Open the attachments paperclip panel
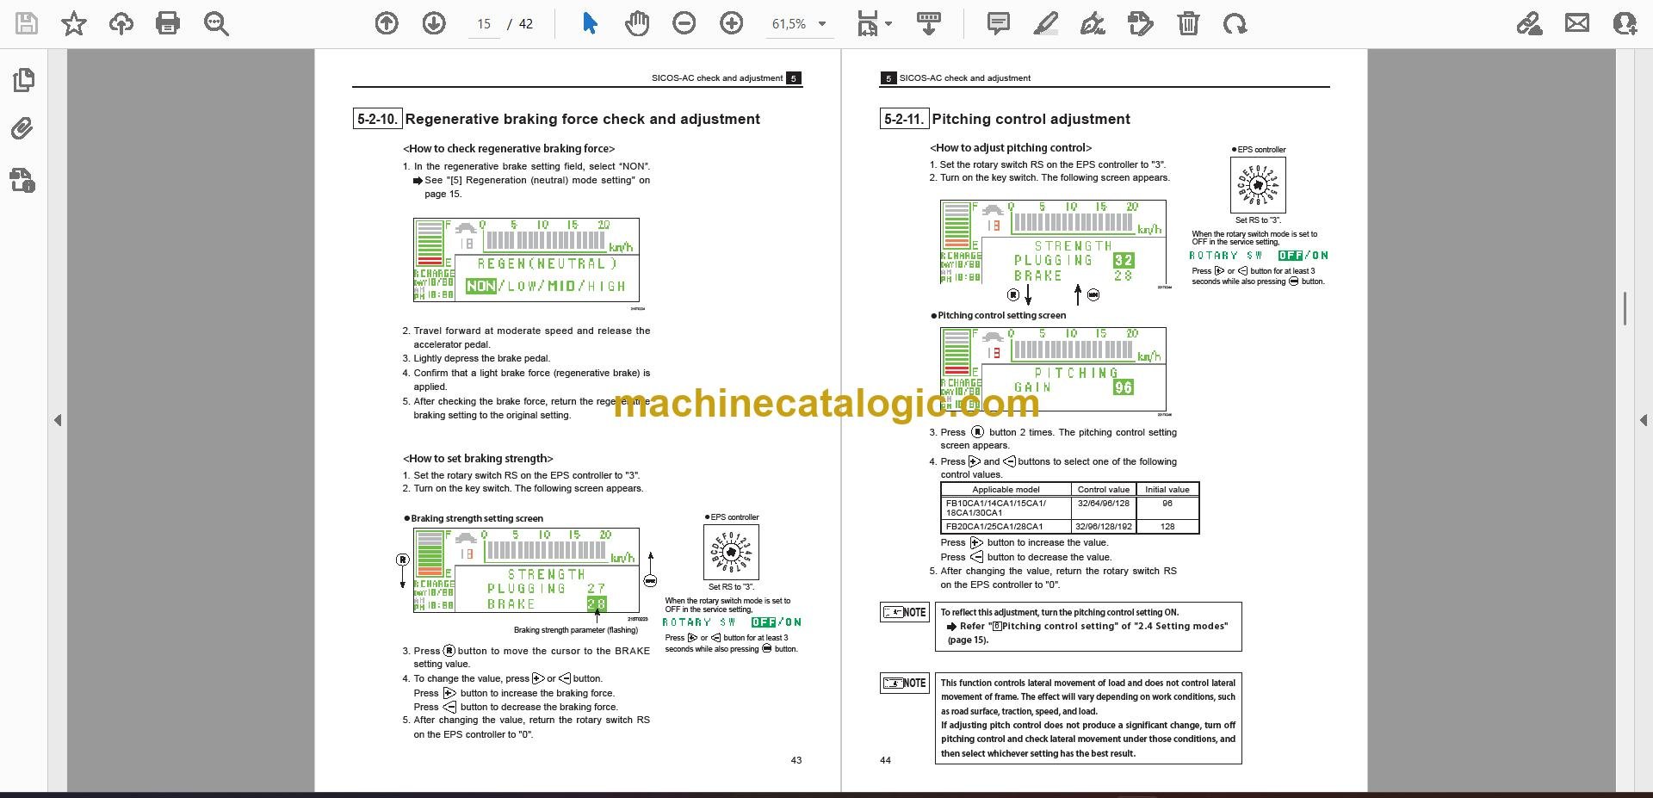The width and height of the screenshot is (1653, 798). click(23, 130)
